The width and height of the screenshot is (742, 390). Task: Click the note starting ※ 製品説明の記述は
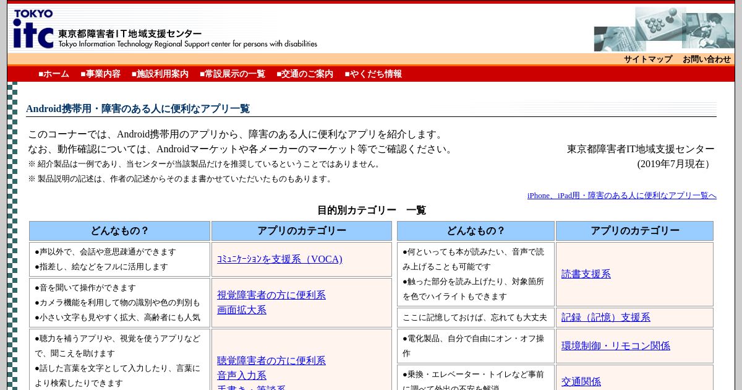pos(181,179)
